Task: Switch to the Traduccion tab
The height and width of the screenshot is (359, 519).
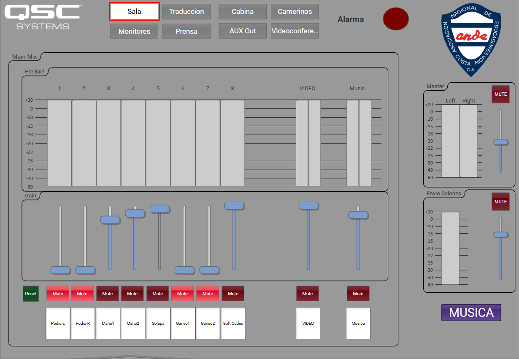Action: pyautogui.click(x=187, y=12)
